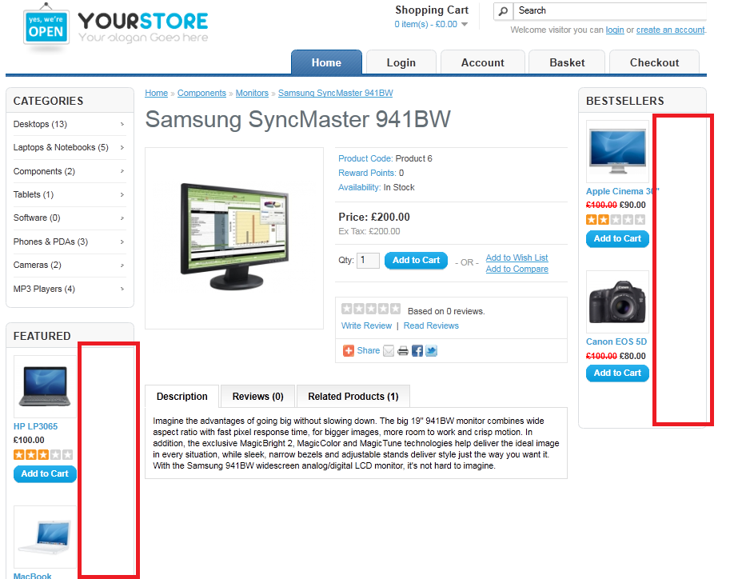Viewport: 734px width, 579px height.
Task: Open the Account tab
Action: coord(483,62)
